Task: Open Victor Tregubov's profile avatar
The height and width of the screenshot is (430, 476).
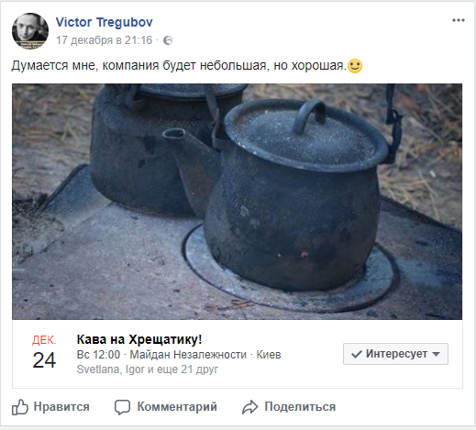Action: (x=30, y=31)
